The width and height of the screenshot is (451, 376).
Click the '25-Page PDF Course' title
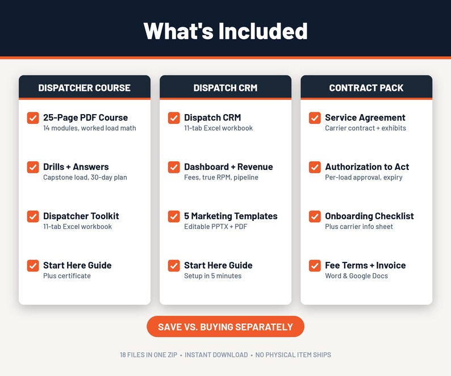coord(85,118)
